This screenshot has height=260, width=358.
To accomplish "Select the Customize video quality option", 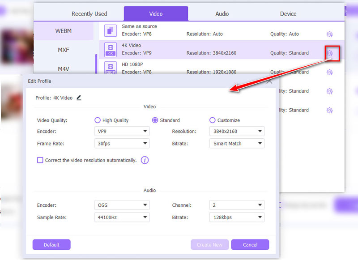I will tap(212, 120).
